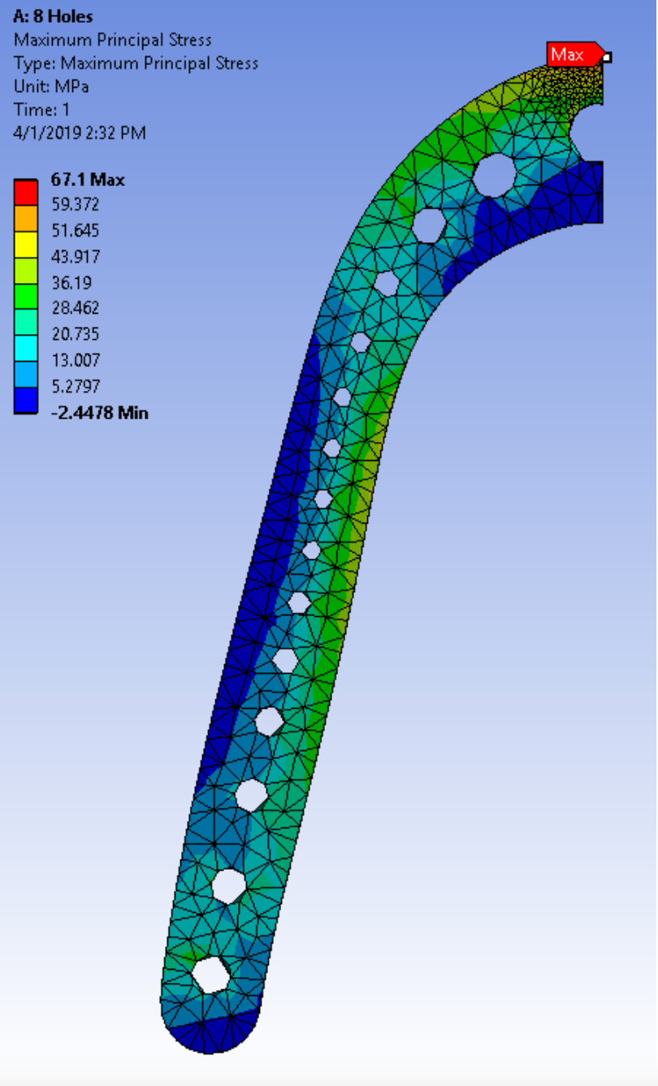The height and width of the screenshot is (1086, 658).
Task: Click the bottommost hole in the bracket
Action: pyautogui.click(x=210, y=973)
